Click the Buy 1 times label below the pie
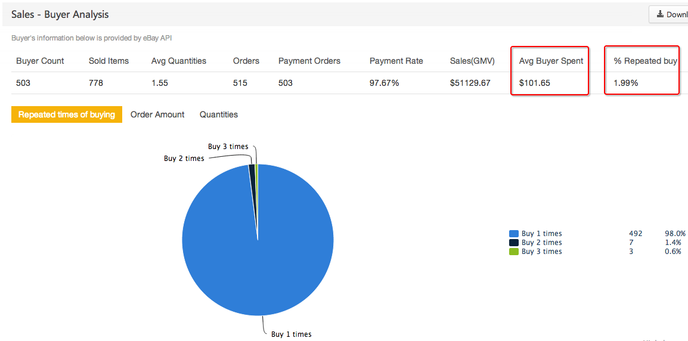The image size is (688, 341). [292, 334]
